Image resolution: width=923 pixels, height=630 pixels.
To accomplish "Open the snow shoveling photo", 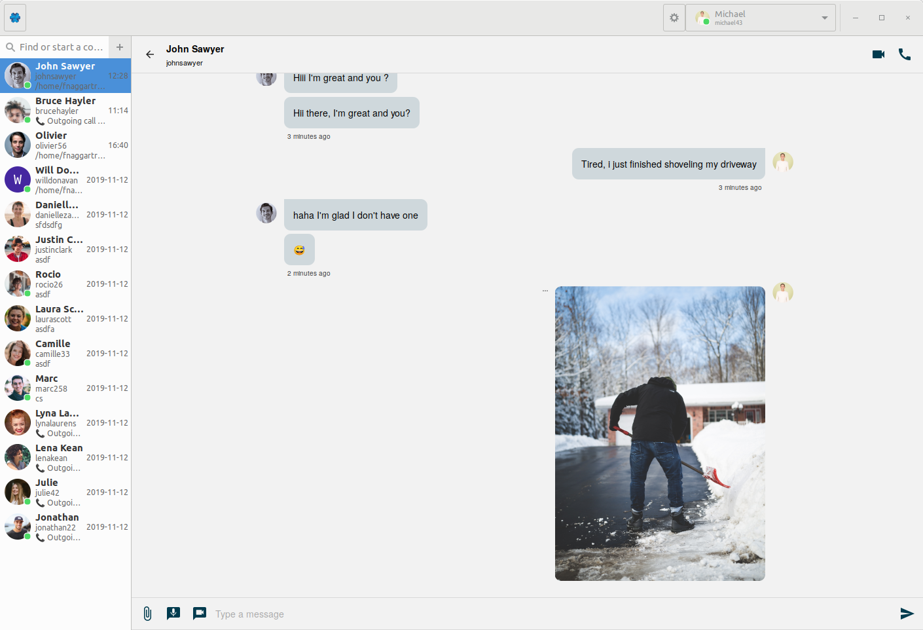I will pos(660,434).
